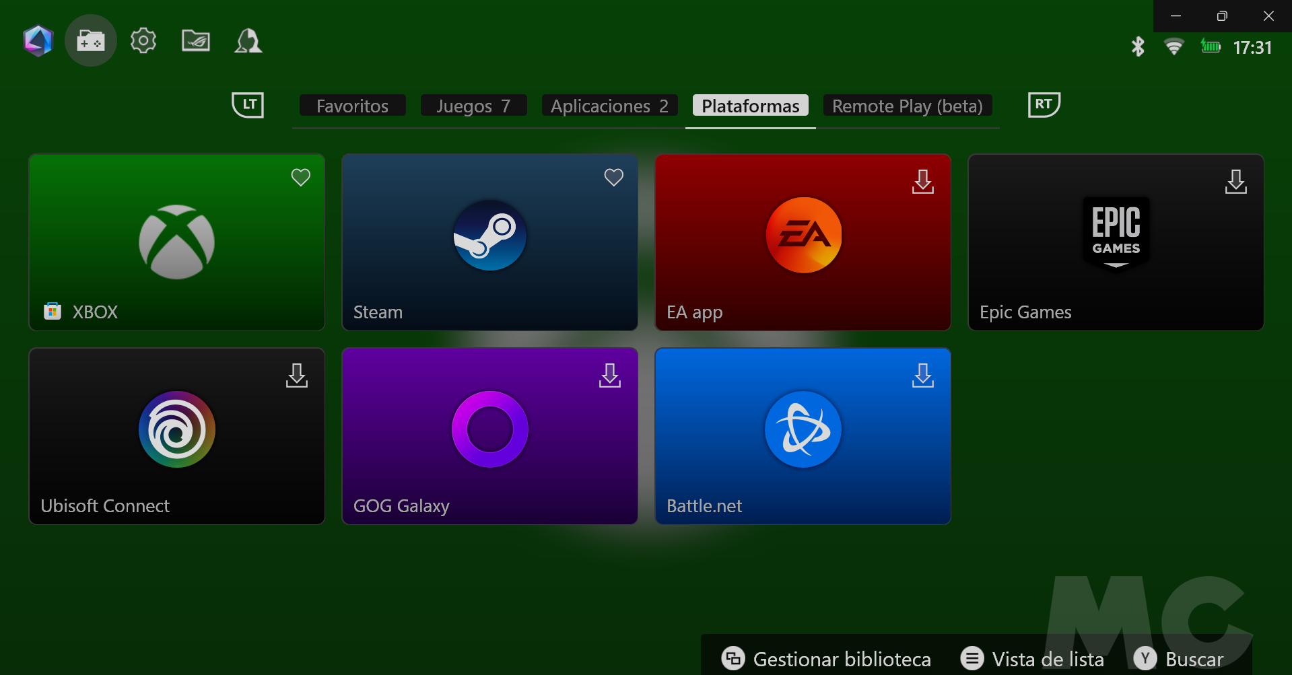
Task: Open the ROG media folder icon
Action: pos(196,41)
